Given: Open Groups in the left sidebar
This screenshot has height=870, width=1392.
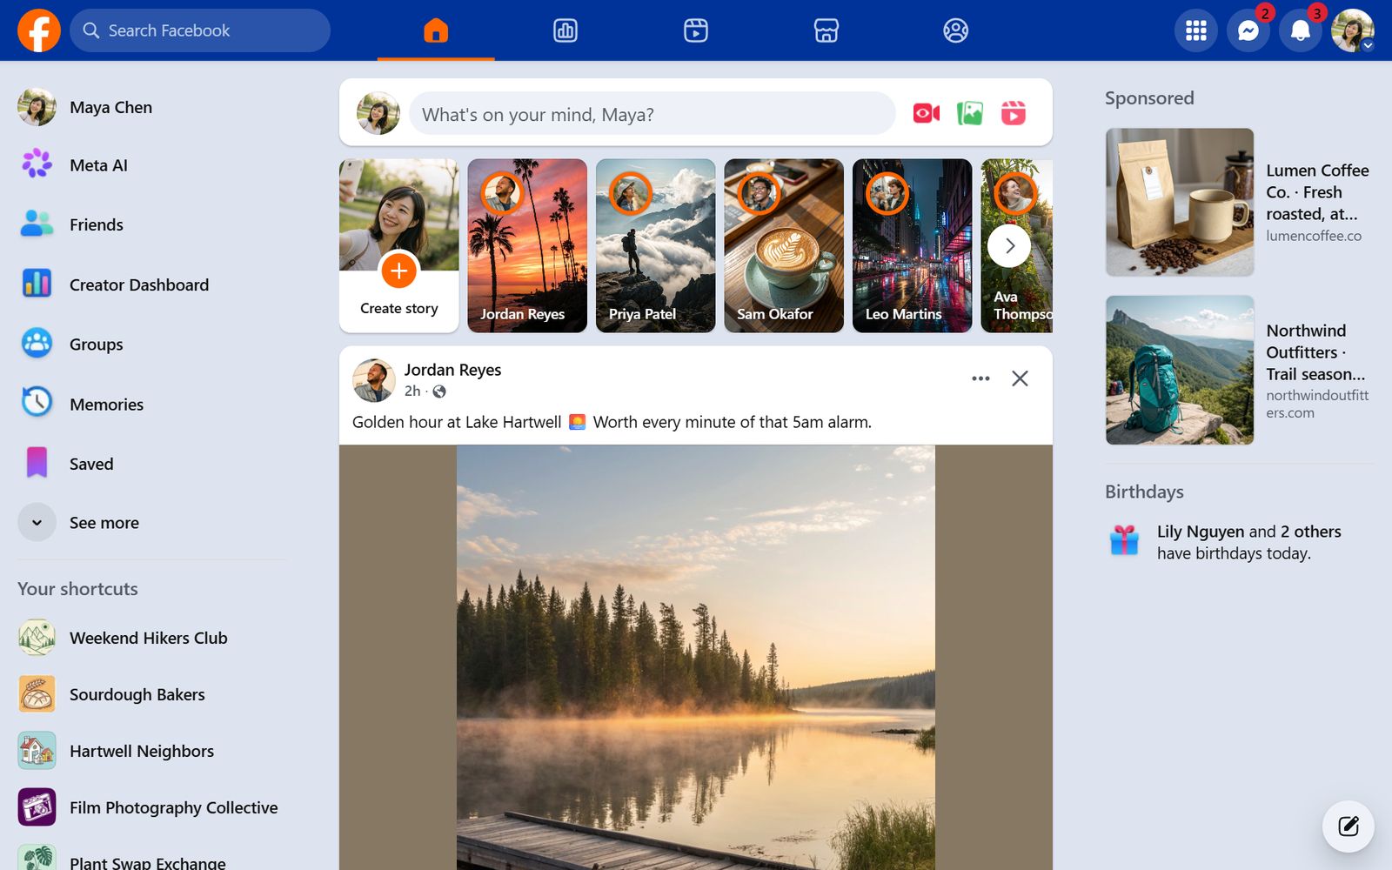Looking at the screenshot, I should pyautogui.click(x=152, y=344).
